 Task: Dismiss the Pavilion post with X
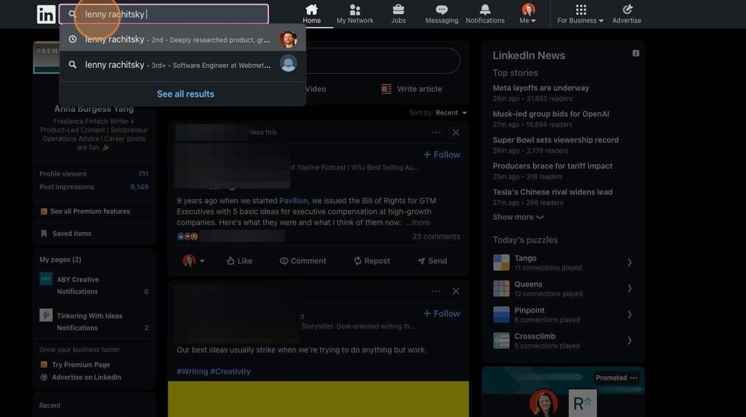[456, 133]
